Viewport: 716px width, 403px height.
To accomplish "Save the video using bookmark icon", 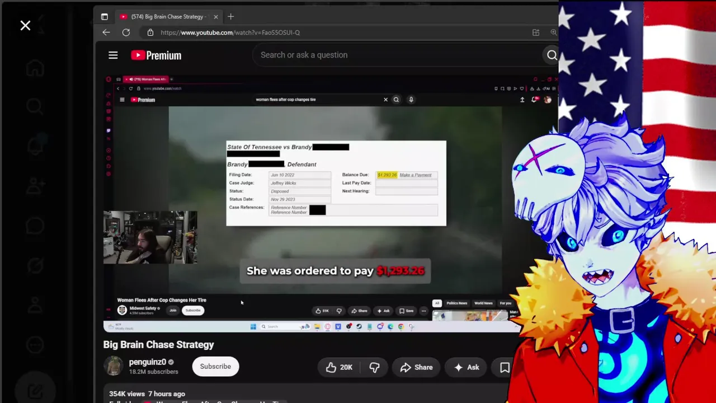I will point(505,367).
